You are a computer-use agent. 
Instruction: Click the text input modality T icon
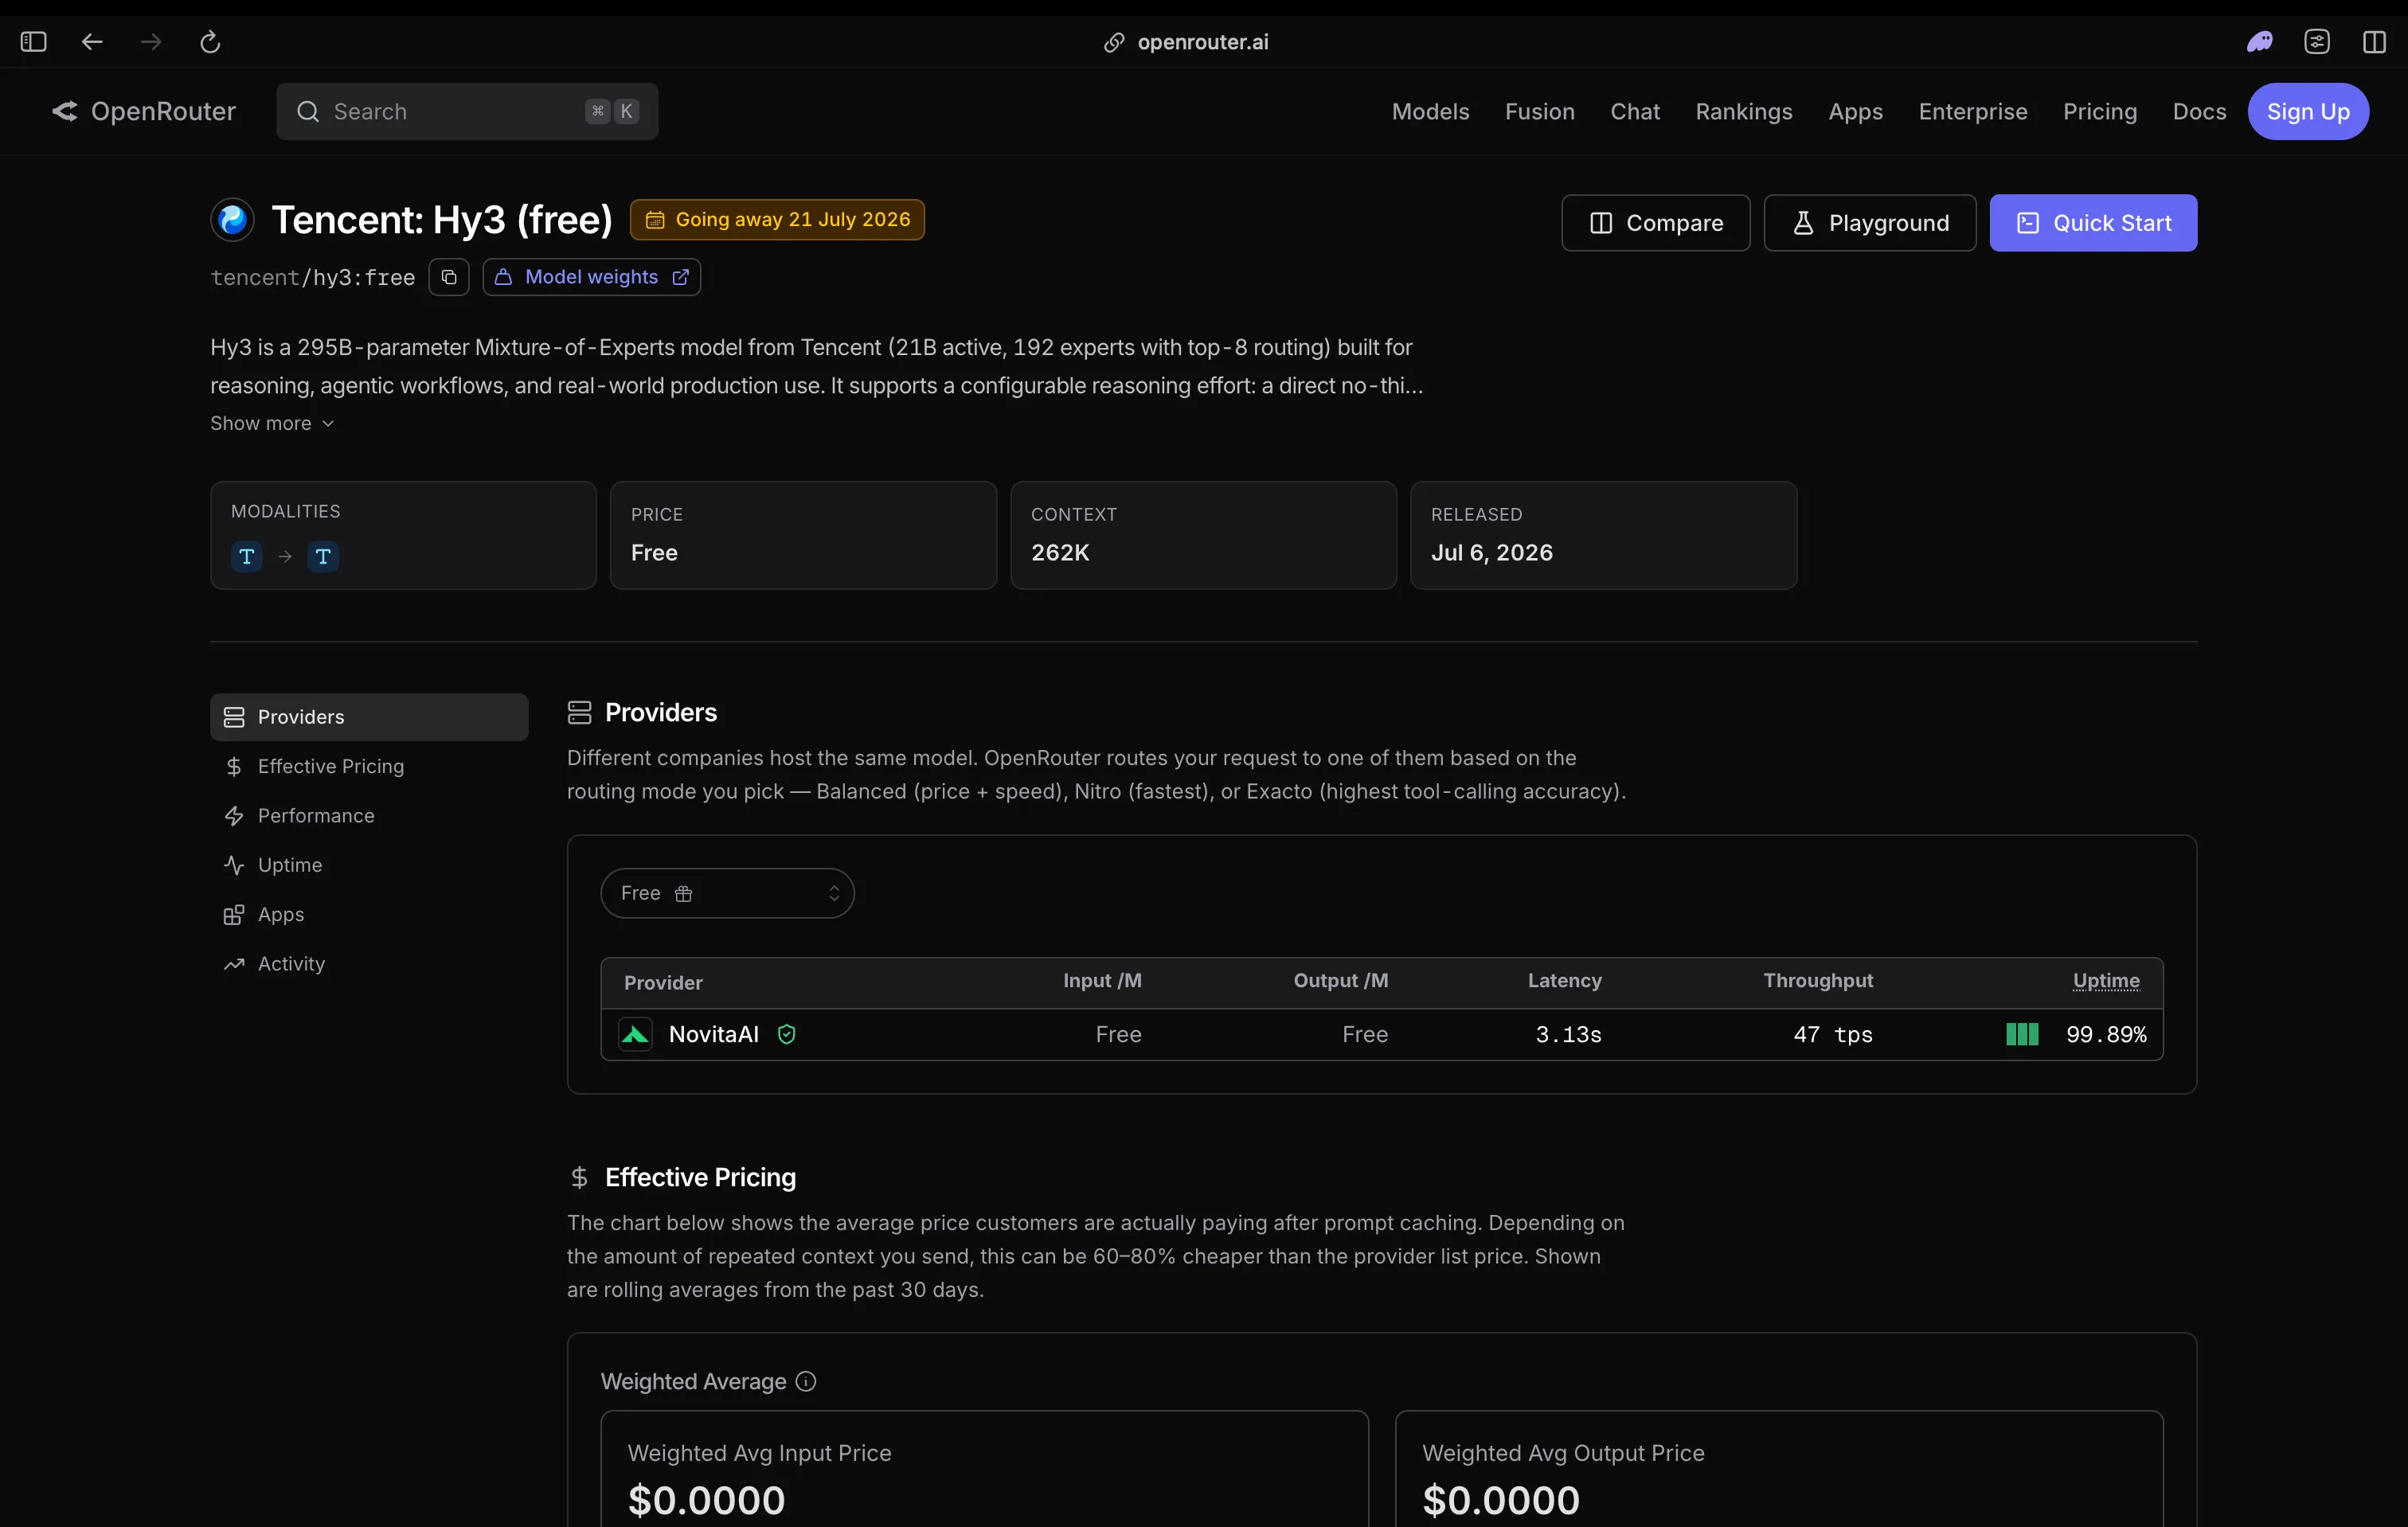click(x=247, y=556)
